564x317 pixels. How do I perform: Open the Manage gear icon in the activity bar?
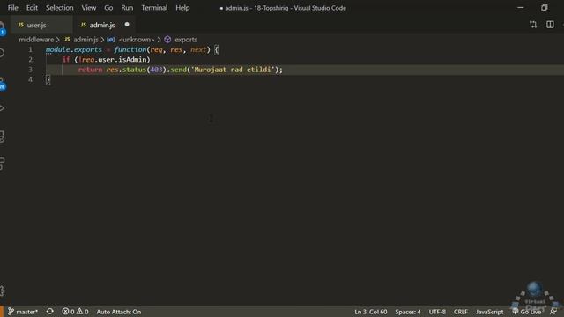[2, 291]
